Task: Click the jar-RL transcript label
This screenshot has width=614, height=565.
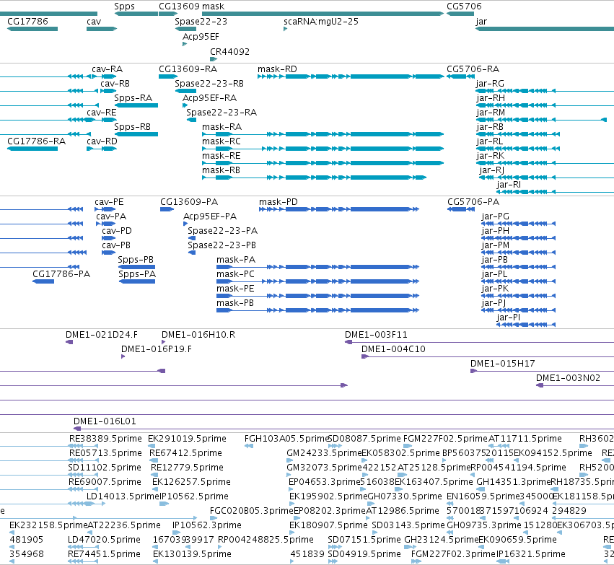Action: point(489,141)
